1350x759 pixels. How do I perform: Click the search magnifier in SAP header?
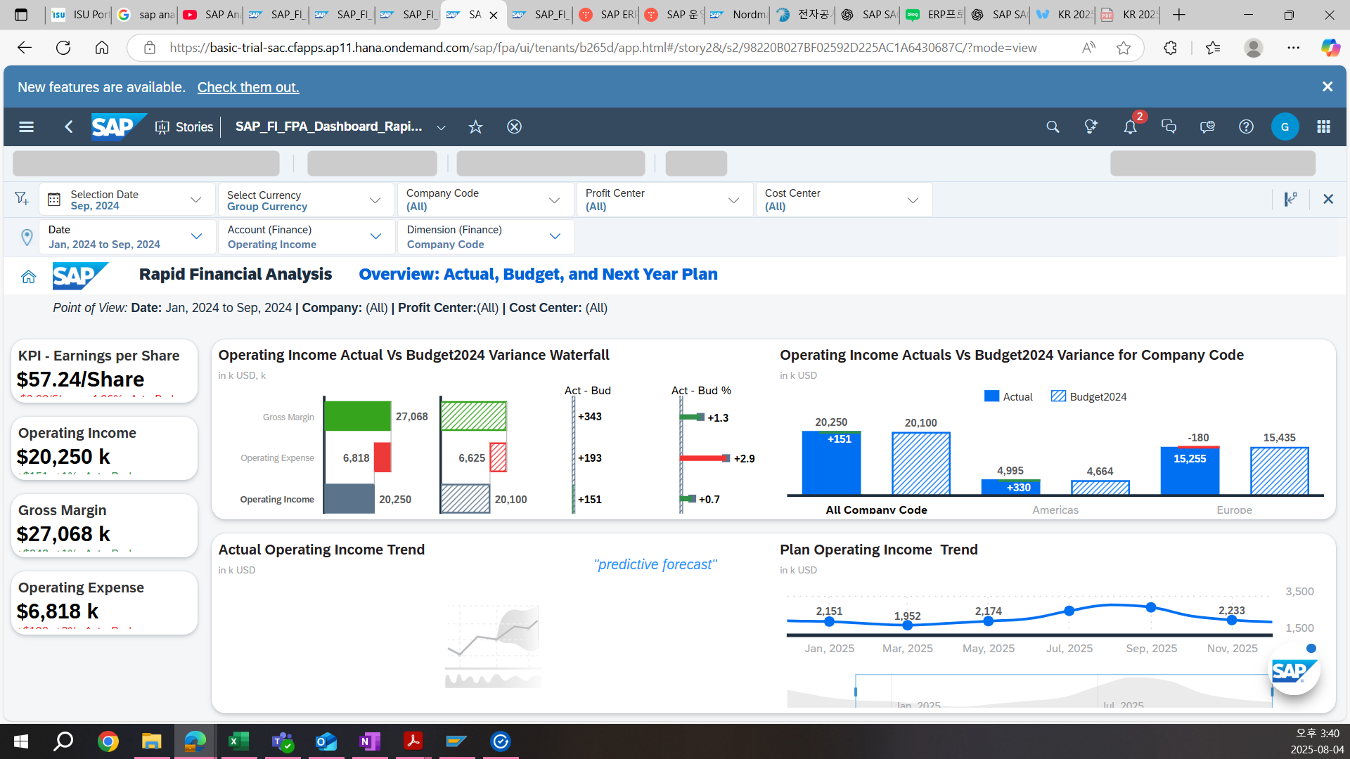(x=1053, y=126)
